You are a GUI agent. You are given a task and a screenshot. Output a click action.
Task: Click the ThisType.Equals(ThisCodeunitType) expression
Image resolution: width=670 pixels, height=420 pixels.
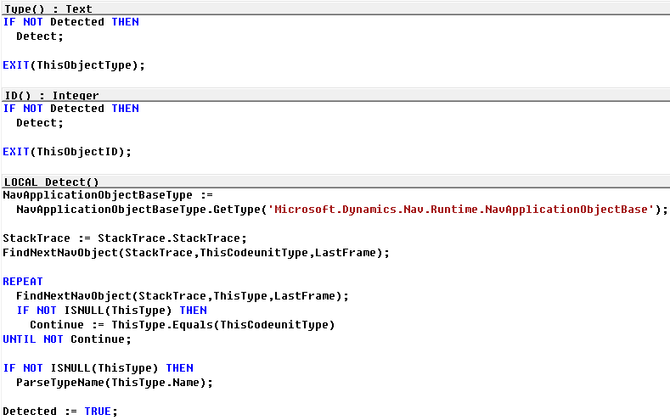[x=223, y=325]
